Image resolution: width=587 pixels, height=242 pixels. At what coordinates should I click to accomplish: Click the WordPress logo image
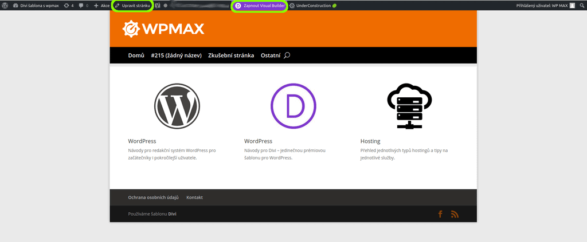(177, 106)
